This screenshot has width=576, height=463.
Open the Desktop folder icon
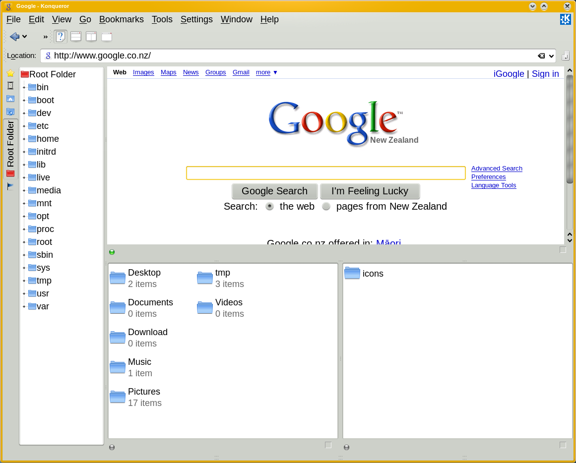[x=118, y=278]
